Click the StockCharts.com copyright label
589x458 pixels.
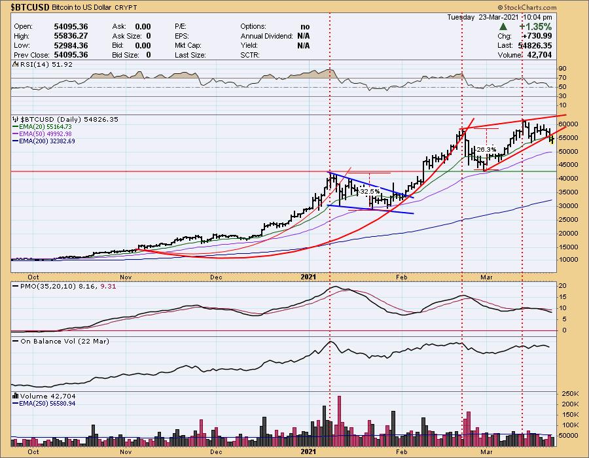[x=527, y=7]
